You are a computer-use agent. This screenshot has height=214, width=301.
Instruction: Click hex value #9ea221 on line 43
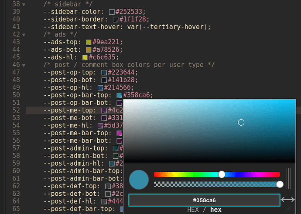(x=106, y=42)
